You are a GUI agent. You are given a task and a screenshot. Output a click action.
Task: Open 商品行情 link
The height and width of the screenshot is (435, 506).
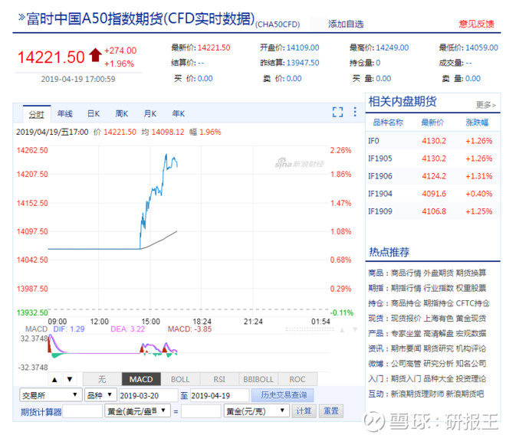coord(406,273)
